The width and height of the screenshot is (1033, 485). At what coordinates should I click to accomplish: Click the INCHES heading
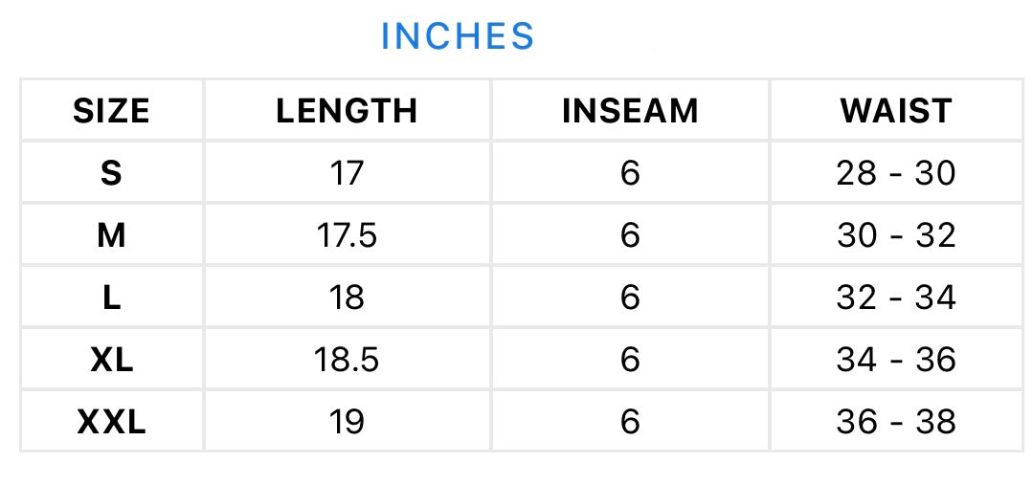point(457,36)
